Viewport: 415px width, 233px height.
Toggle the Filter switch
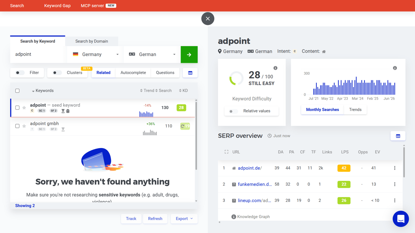point(20,73)
